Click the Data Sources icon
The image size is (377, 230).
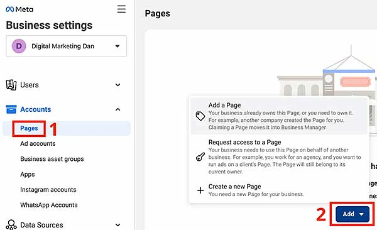11,225
